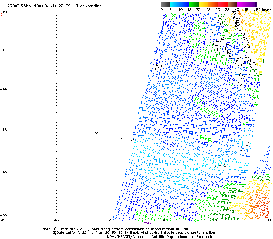Viewport: 273px width, 239px height.
Task: Click the longitude label '60'
Action: (x=270, y=220)
